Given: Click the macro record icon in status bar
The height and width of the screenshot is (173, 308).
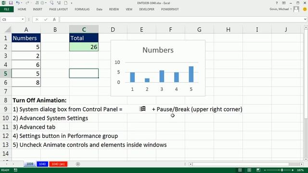Looking at the screenshot, I should click(15, 170).
